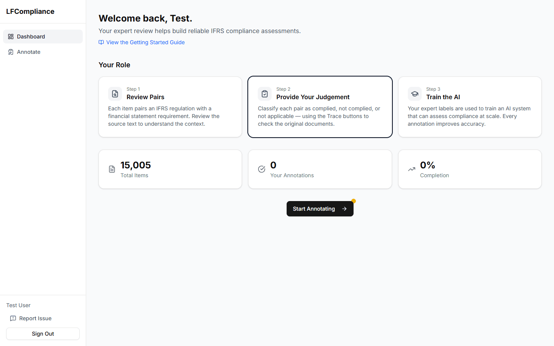Click the LFCompliance logo text
The height and width of the screenshot is (346, 554).
[30, 12]
